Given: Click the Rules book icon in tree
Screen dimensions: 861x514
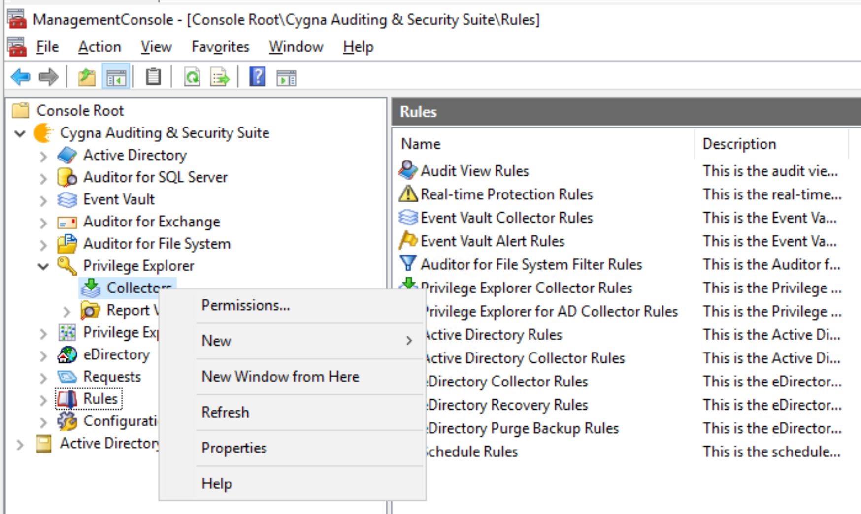Looking at the screenshot, I should [x=67, y=399].
